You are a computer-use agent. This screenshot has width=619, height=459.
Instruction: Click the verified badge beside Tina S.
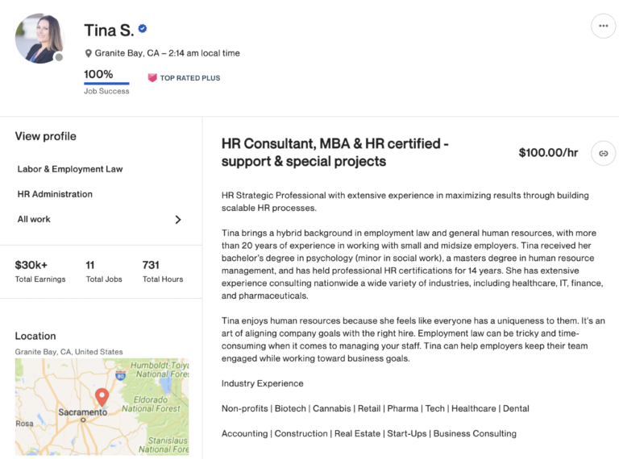pos(143,29)
